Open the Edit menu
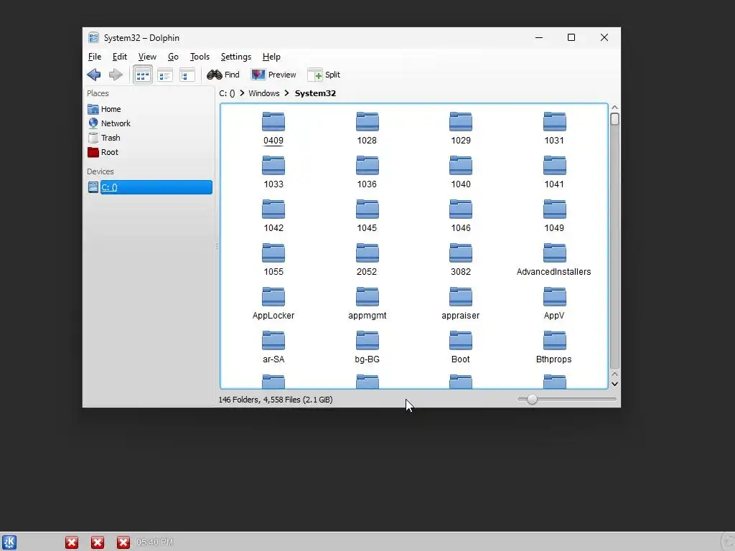 [120, 57]
